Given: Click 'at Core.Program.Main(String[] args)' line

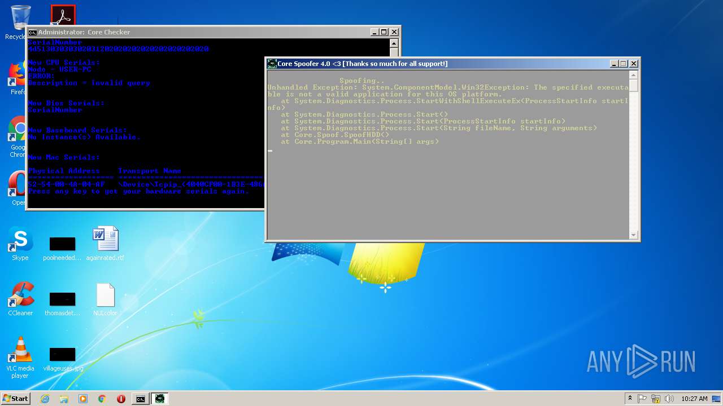Looking at the screenshot, I should (360, 142).
